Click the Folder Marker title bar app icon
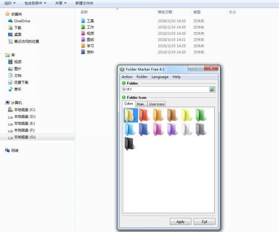 point(122,69)
